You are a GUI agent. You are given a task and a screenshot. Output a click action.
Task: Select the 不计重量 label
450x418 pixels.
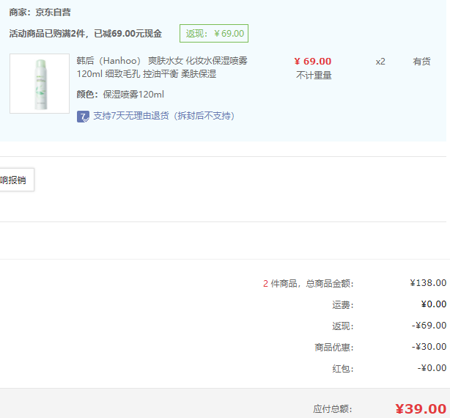[314, 76]
